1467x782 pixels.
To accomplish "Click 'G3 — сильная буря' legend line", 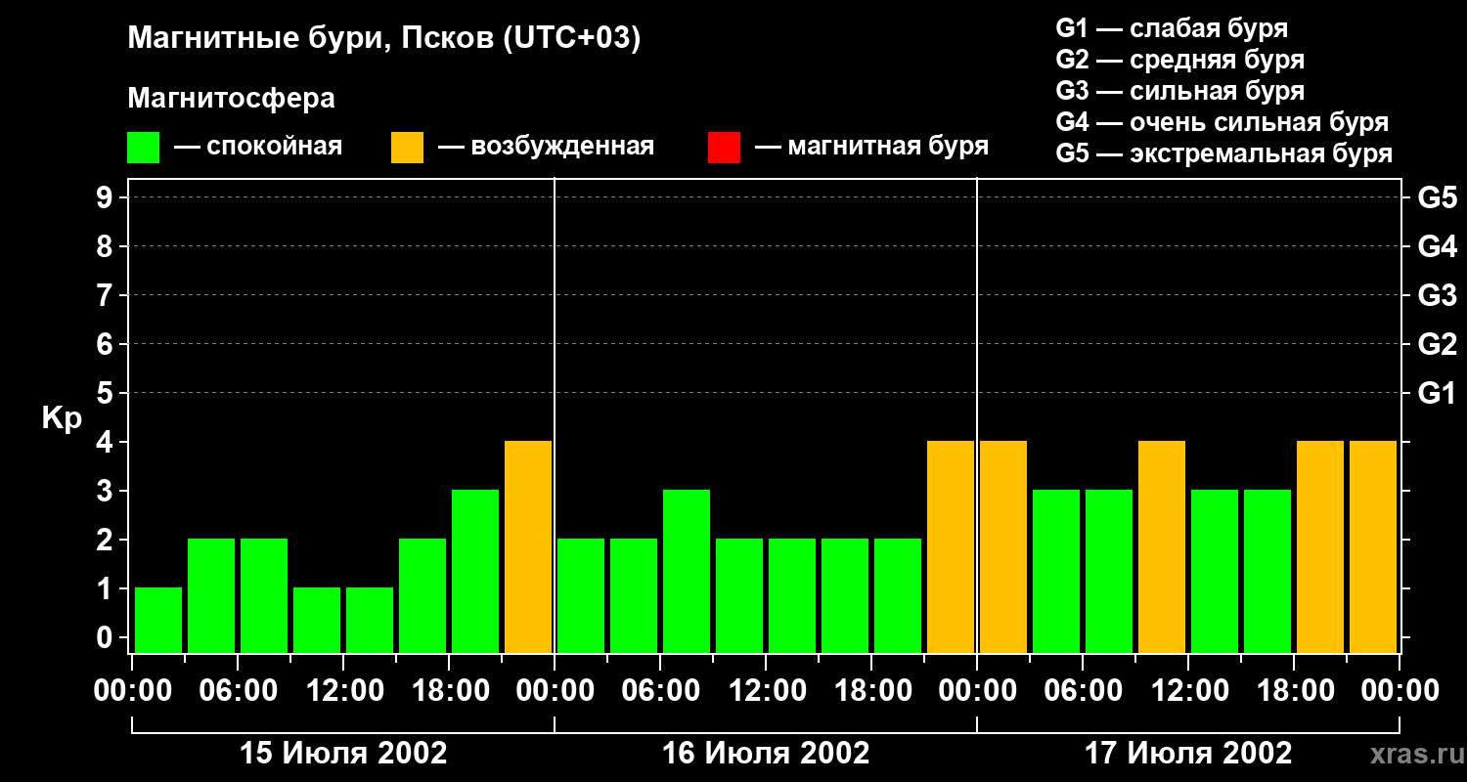I will pyautogui.click(x=1179, y=91).
